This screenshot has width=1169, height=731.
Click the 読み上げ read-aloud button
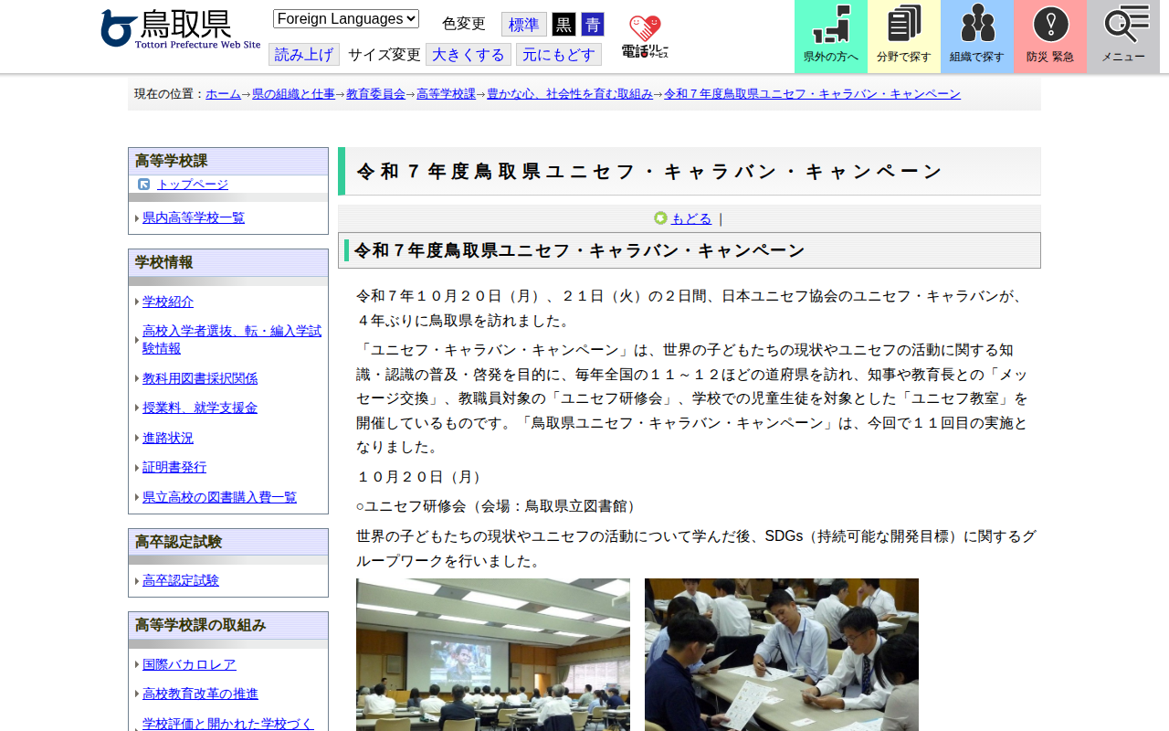(304, 55)
